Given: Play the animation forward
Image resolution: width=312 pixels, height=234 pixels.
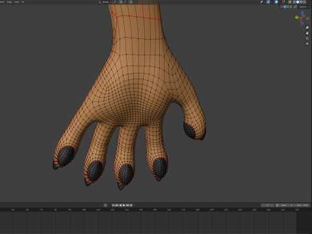Looking at the screenshot, I should pyautogui.click(x=123, y=205).
